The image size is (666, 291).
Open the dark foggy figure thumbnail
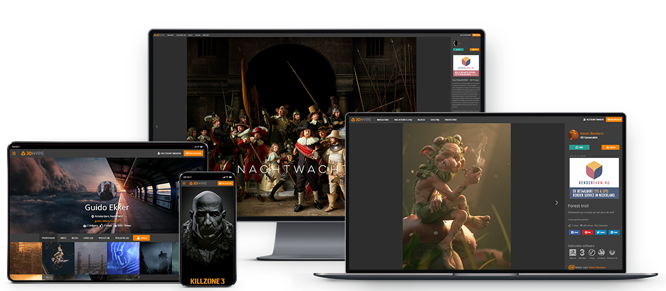click(x=156, y=259)
